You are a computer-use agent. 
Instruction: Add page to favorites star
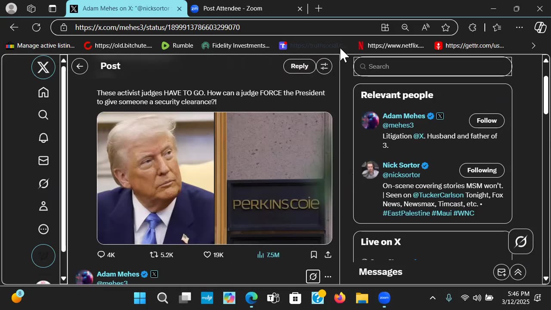pyautogui.click(x=446, y=27)
